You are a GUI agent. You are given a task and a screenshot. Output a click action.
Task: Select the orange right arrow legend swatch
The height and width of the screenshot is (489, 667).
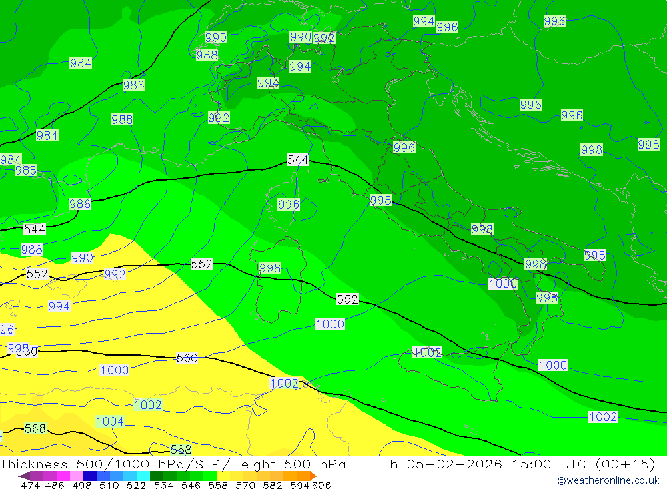(313, 476)
